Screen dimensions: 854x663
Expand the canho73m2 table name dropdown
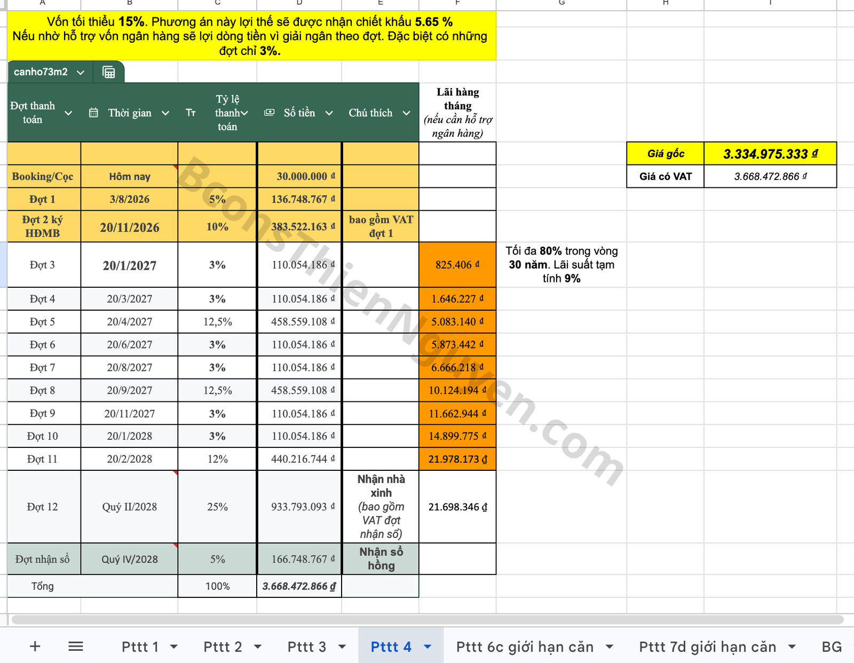pos(81,72)
